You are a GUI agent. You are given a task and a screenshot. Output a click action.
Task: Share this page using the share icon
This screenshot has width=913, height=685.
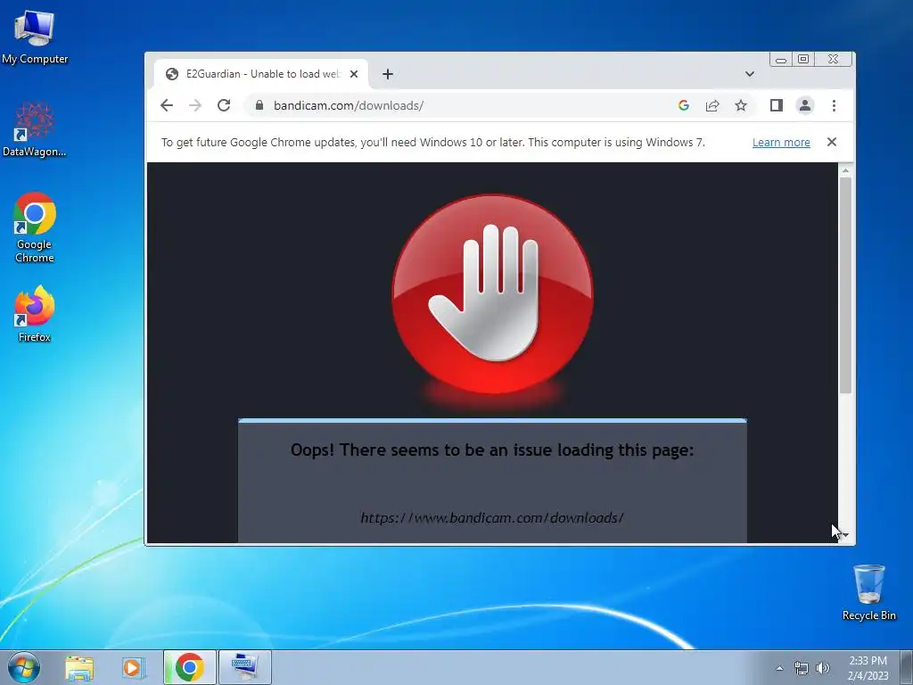(x=712, y=105)
